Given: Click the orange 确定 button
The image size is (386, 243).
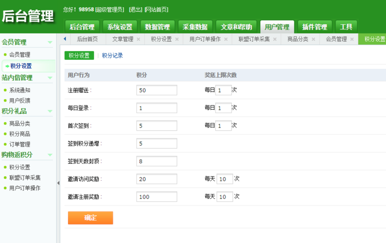Looking at the screenshot, I should (x=91, y=218).
